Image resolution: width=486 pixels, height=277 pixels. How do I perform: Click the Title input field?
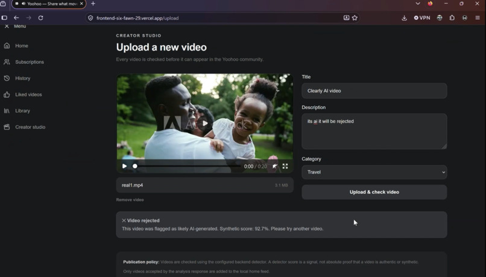[x=374, y=91]
